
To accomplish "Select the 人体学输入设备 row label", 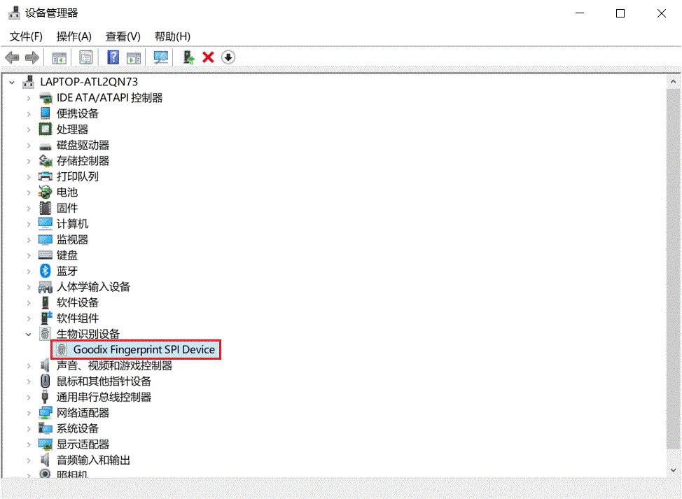I will [x=93, y=287].
